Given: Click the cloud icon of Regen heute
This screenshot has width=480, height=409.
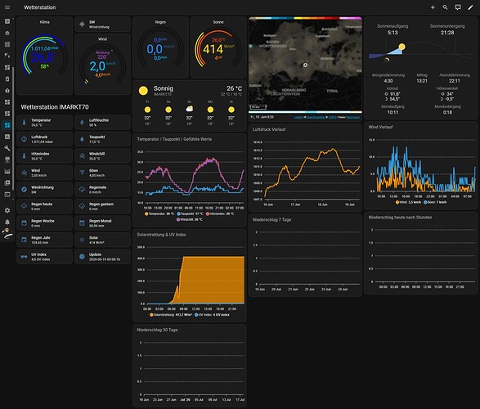Looking at the screenshot, I should click(x=25, y=206).
